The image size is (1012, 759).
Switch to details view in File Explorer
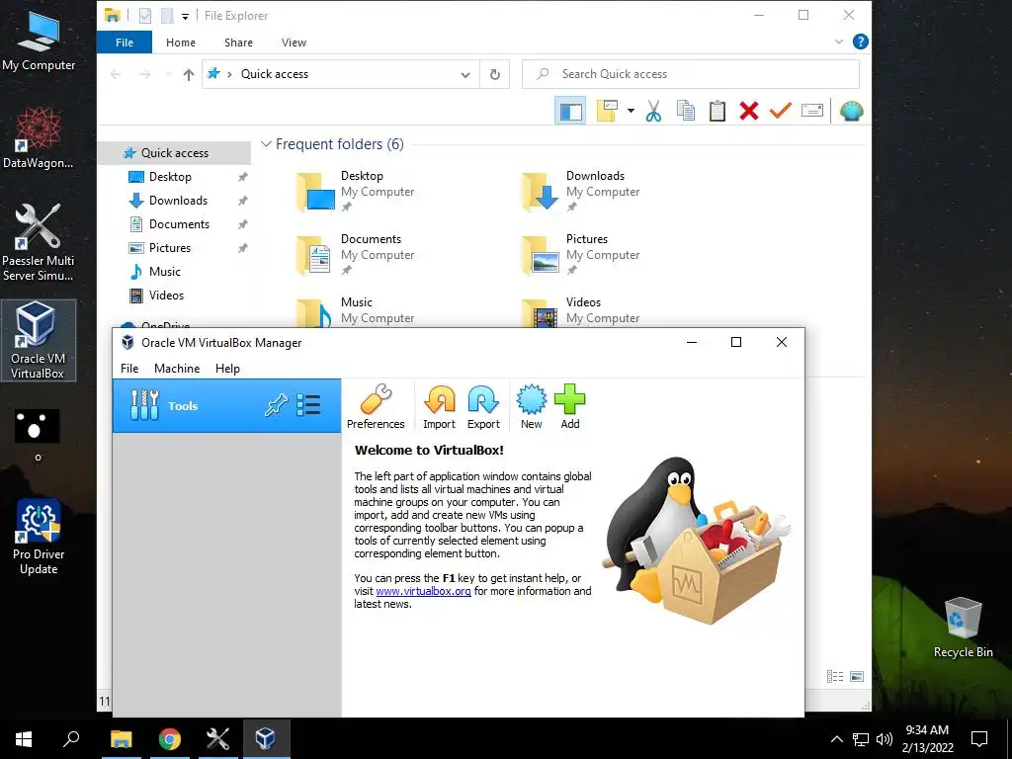click(835, 676)
